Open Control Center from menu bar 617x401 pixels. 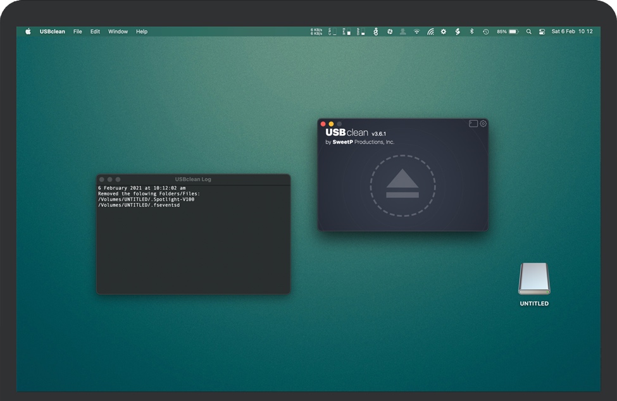click(x=542, y=32)
